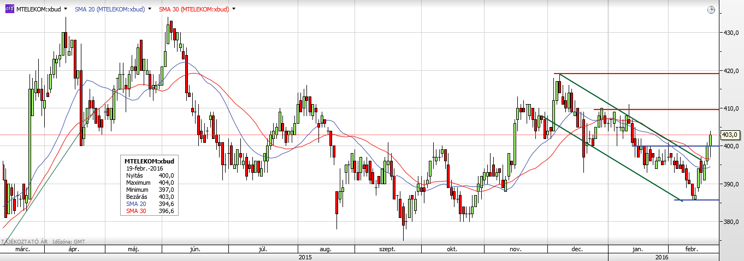Click the nov. month label
744x261 pixels.
pyautogui.click(x=515, y=249)
